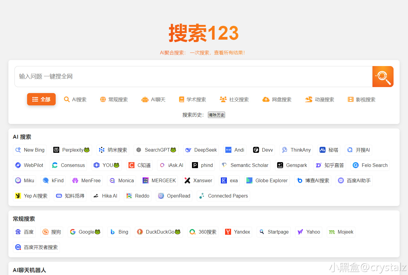The height and width of the screenshot is (275, 408).
Task: Click the Globe Explorer logo icon
Action: [249, 180]
